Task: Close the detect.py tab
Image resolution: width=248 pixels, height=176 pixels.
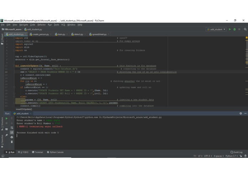Action: (x=85, y=34)
